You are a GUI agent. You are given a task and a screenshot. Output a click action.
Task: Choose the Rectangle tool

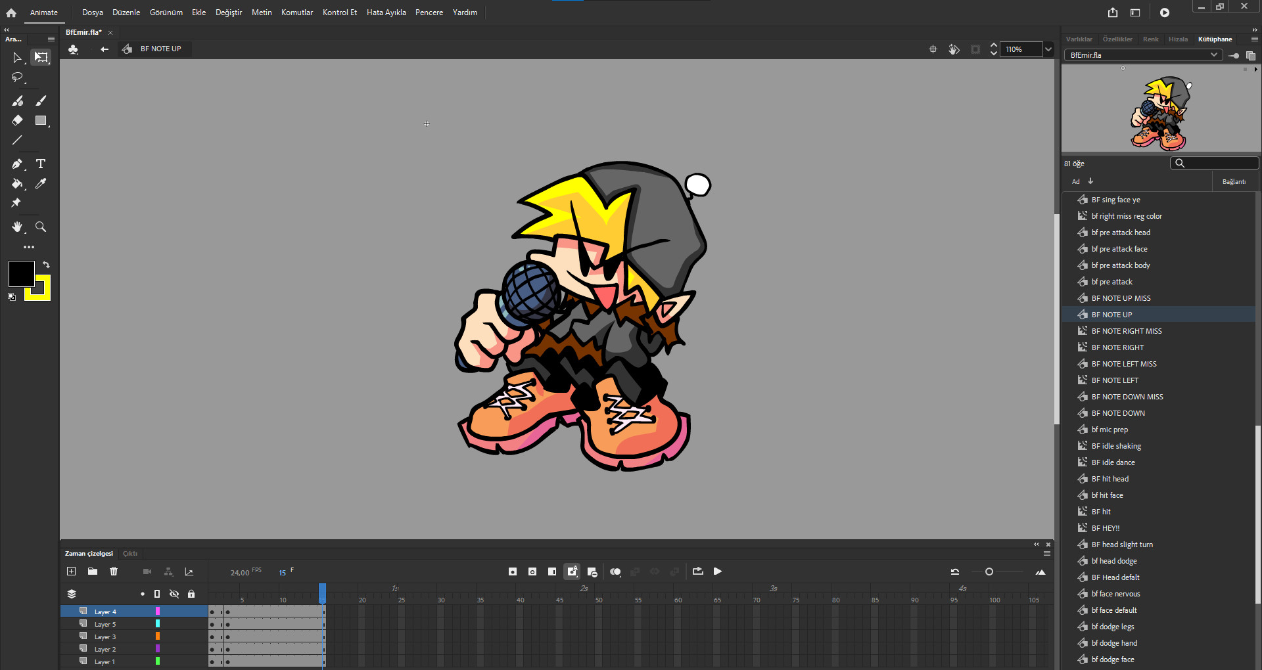[41, 120]
